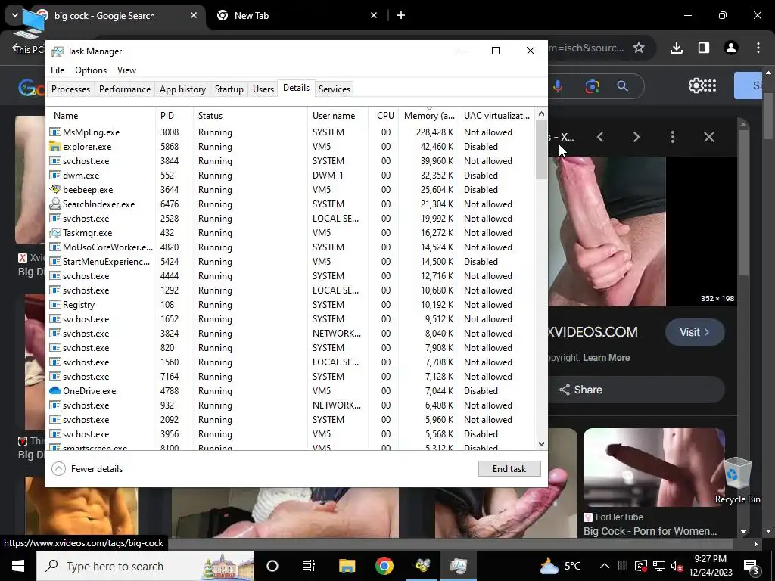Click the 228,428 K memory value
Viewport: 775px width, 581px height.
(x=434, y=132)
